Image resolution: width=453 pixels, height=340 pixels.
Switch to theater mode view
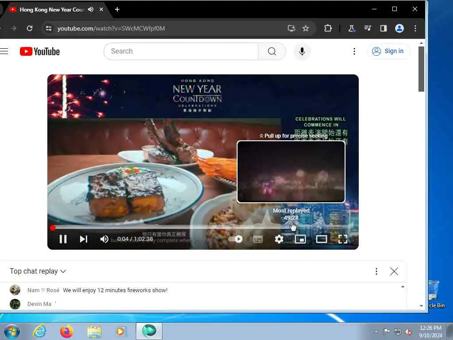[x=321, y=239]
